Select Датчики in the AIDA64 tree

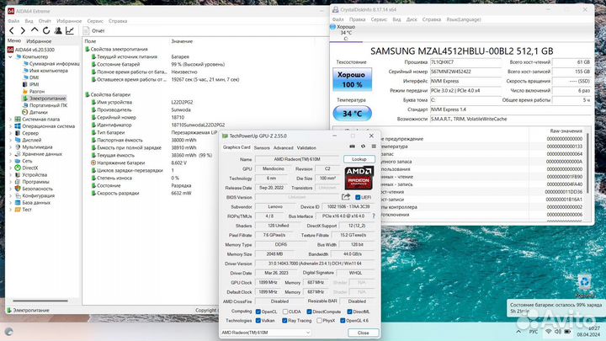pos(38,112)
